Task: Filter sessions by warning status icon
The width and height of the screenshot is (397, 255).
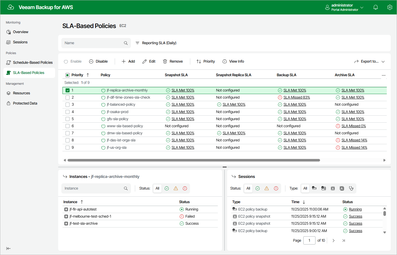Action: pyautogui.click(x=267, y=188)
